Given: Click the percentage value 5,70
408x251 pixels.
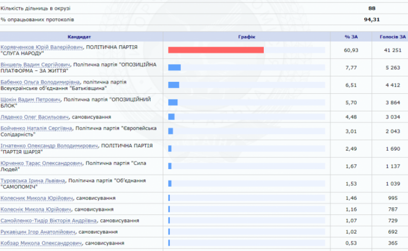Looking at the screenshot, I should [x=351, y=102].
